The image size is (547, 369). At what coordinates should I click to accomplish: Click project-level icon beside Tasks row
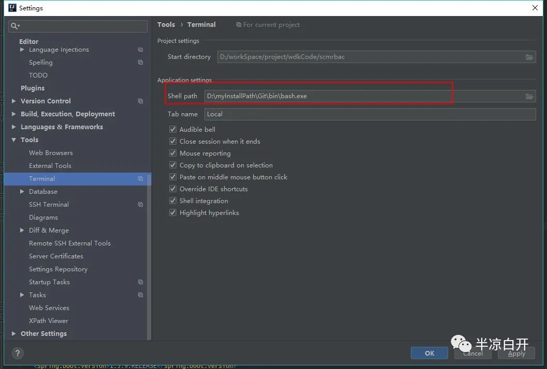(141, 295)
